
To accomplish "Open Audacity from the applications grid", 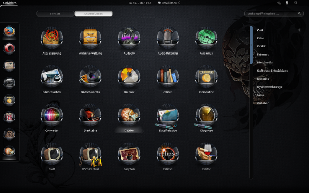I will 129,38.
